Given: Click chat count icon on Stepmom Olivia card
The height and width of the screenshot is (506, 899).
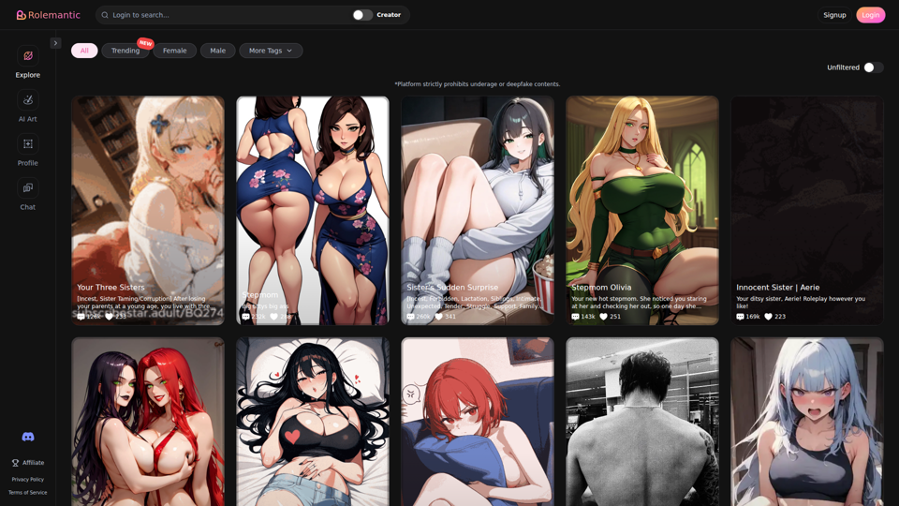Looking at the screenshot, I should 575,317.
